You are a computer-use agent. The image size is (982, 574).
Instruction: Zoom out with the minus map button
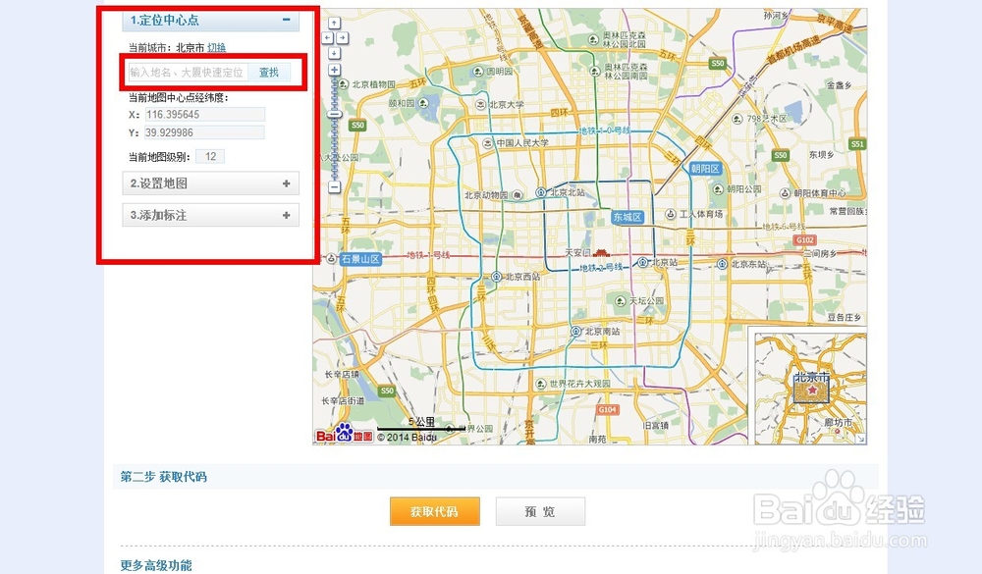coord(335,186)
